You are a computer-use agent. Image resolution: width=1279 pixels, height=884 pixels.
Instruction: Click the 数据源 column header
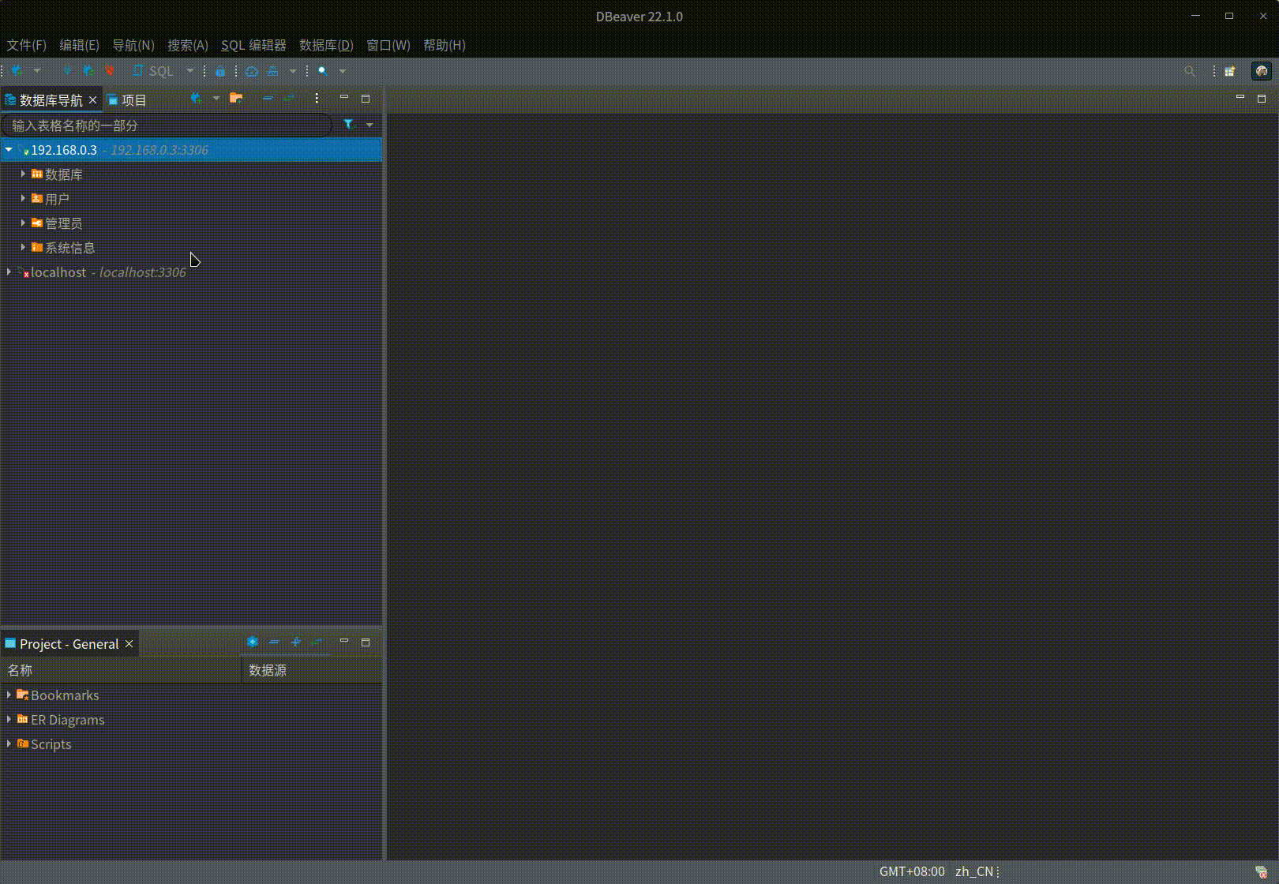tap(312, 670)
